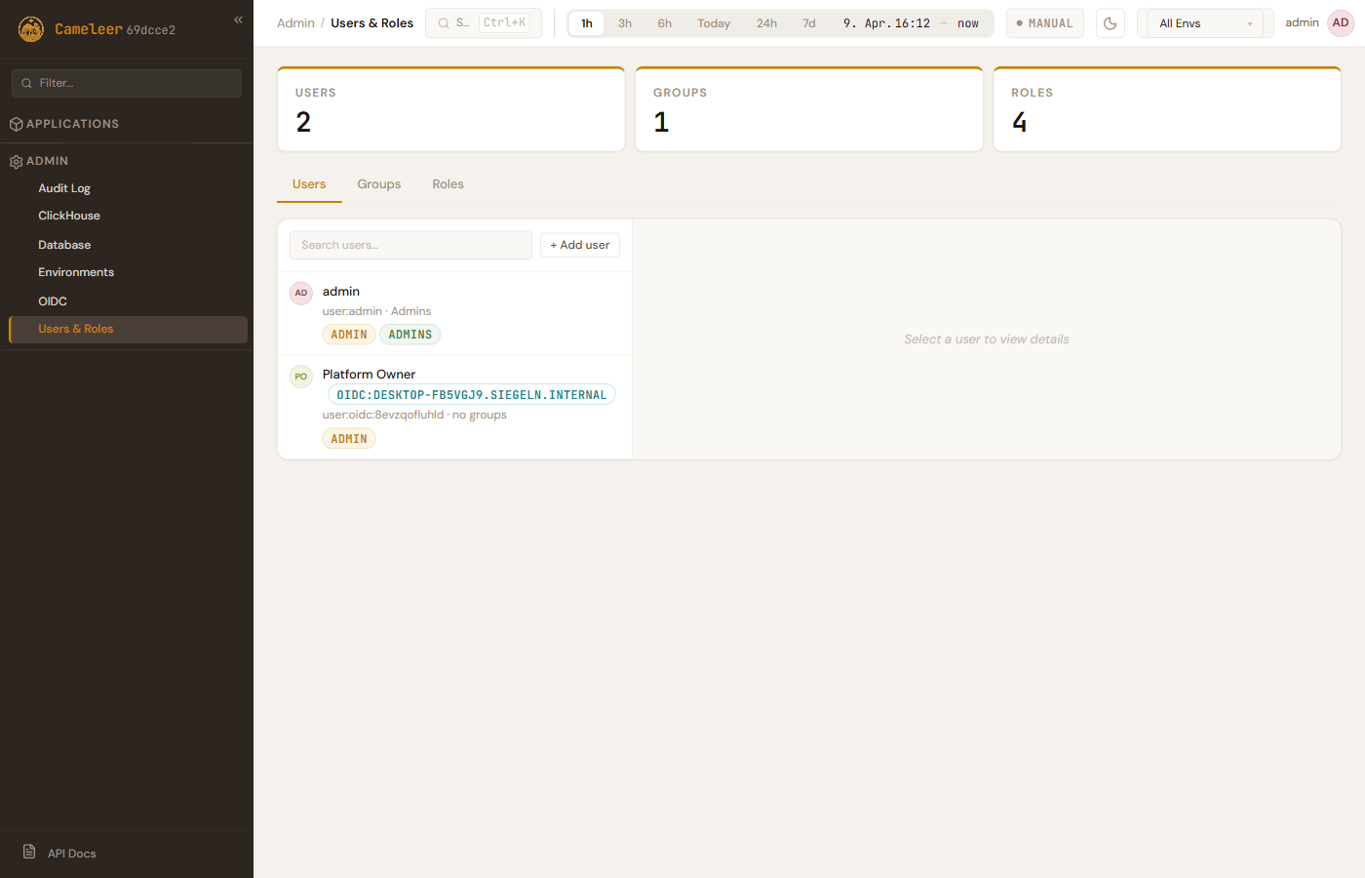Image resolution: width=1365 pixels, height=878 pixels.
Task: Open the time range 16:12 to now picker
Action: (911, 23)
